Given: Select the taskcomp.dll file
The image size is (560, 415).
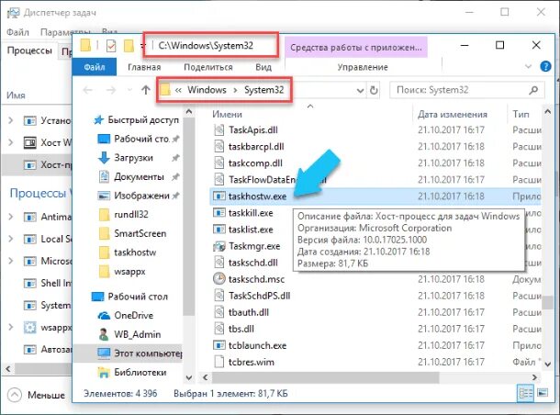Looking at the screenshot, I should pyautogui.click(x=255, y=163).
